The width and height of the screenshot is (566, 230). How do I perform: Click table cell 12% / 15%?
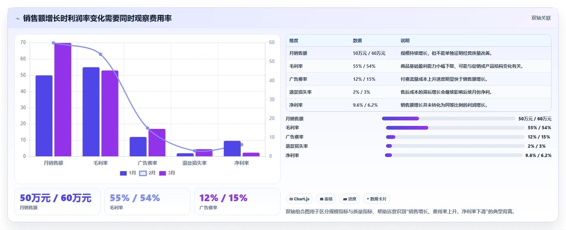tap(364, 79)
